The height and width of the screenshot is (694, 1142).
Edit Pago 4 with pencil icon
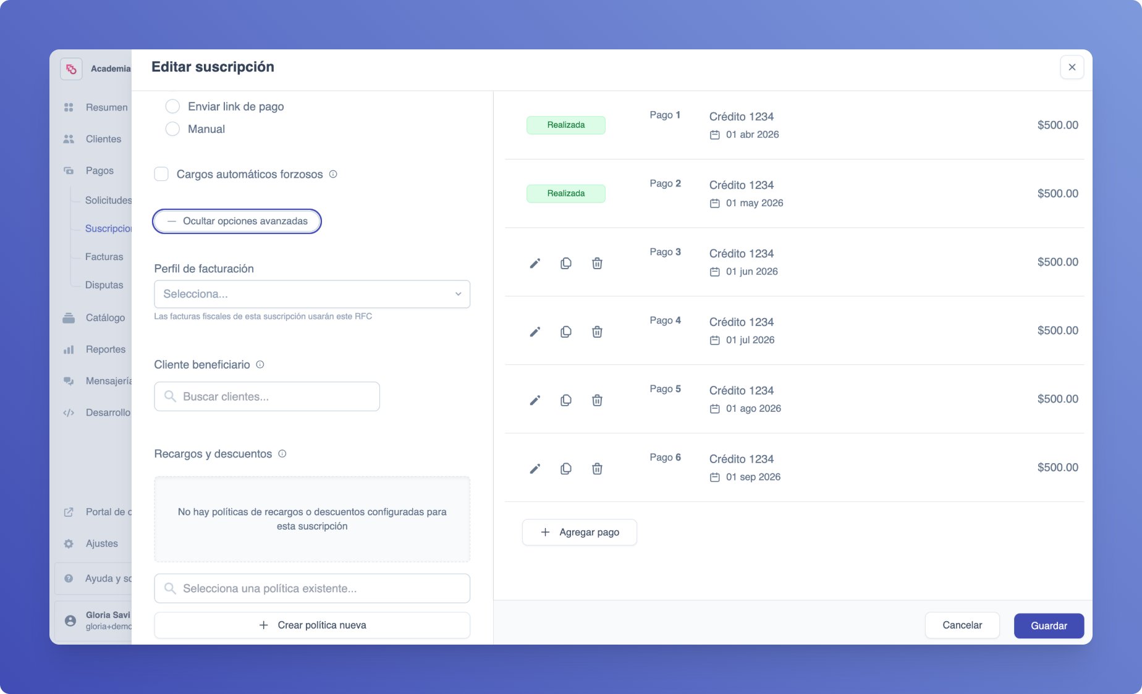click(x=535, y=332)
